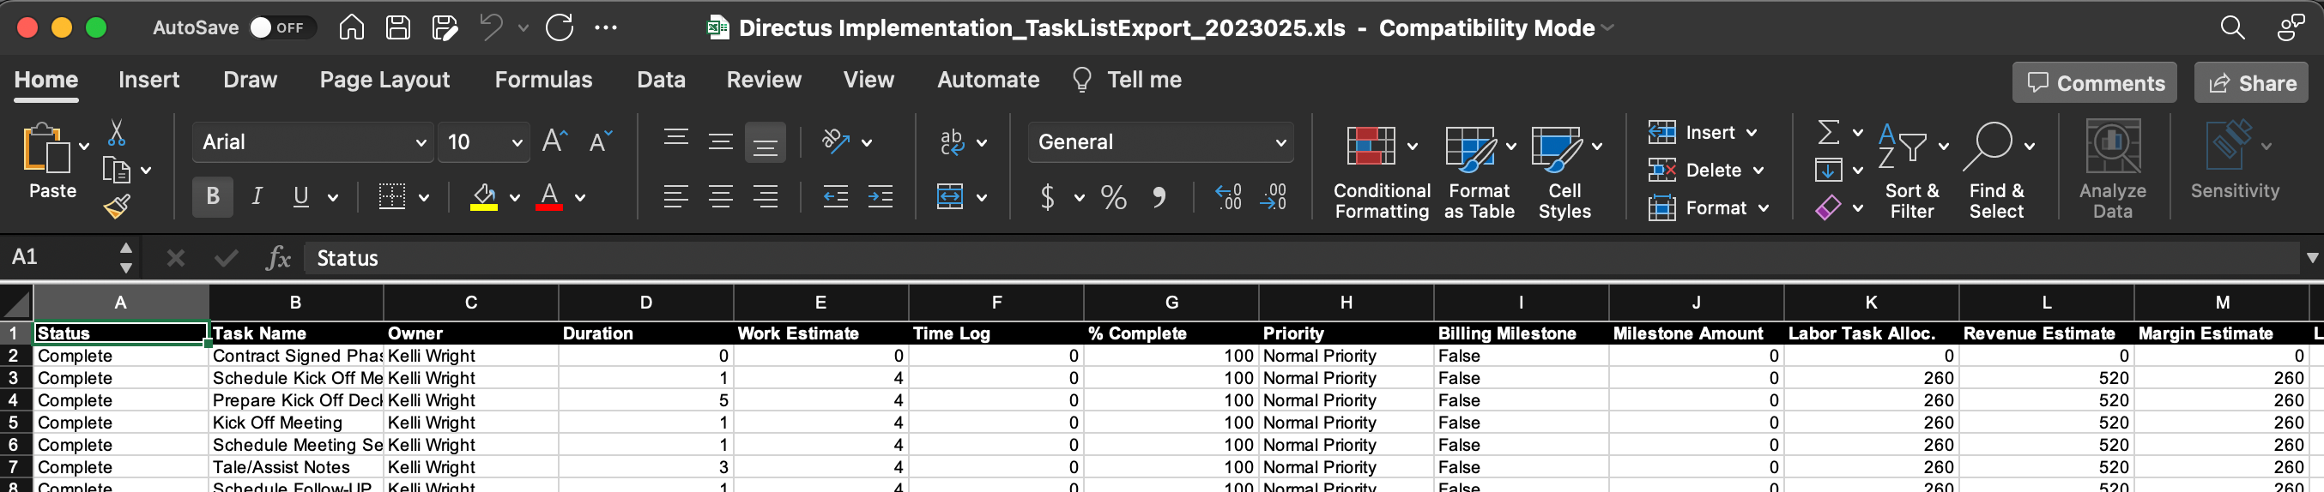The height and width of the screenshot is (492, 2324).
Task: Click the Format Painter brush icon
Action: coord(117,207)
